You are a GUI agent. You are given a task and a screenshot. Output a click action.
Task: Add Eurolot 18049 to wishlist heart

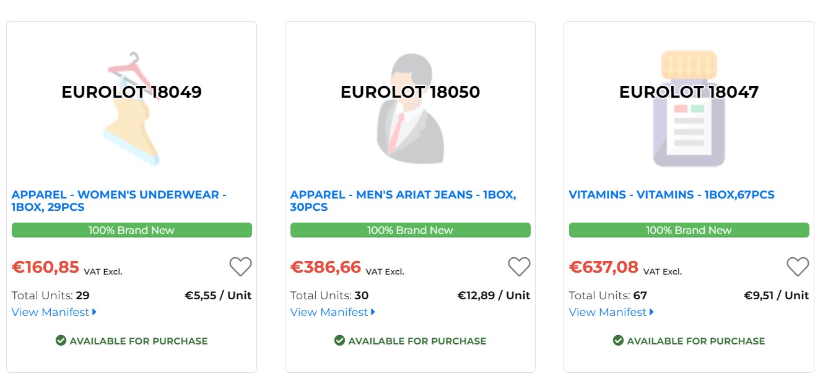[x=240, y=267]
